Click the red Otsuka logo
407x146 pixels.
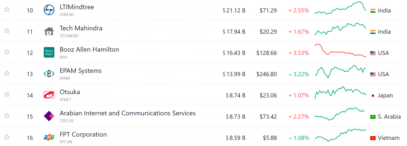49,95
